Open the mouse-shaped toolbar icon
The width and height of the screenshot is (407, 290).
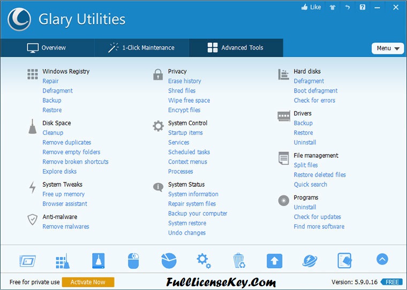133,261
